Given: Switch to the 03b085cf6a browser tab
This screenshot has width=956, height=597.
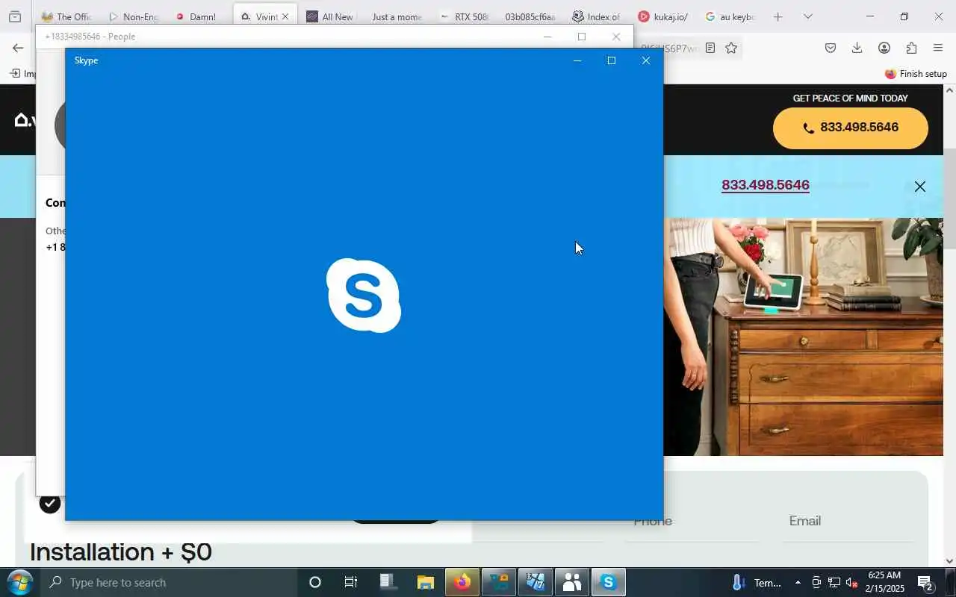Looking at the screenshot, I should click(529, 16).
